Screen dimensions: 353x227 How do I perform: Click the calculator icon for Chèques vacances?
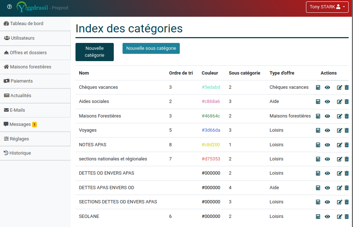pos(318,87)
